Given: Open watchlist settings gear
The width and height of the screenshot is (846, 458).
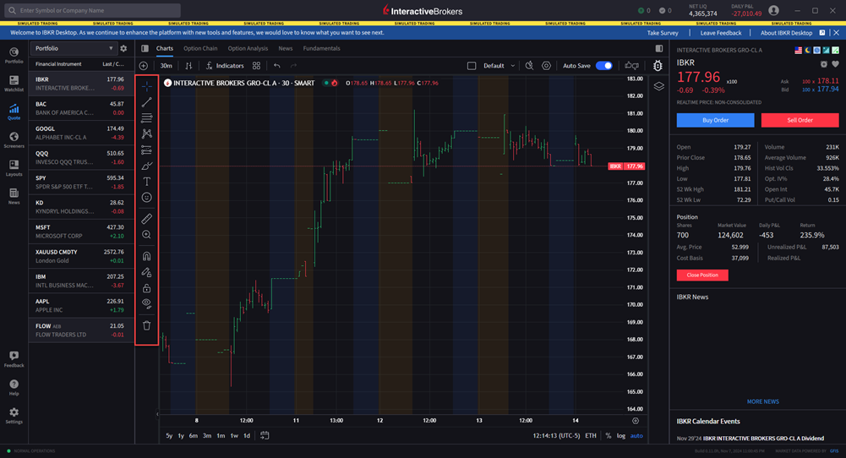Looking at the screenshot, I should 123,48.
